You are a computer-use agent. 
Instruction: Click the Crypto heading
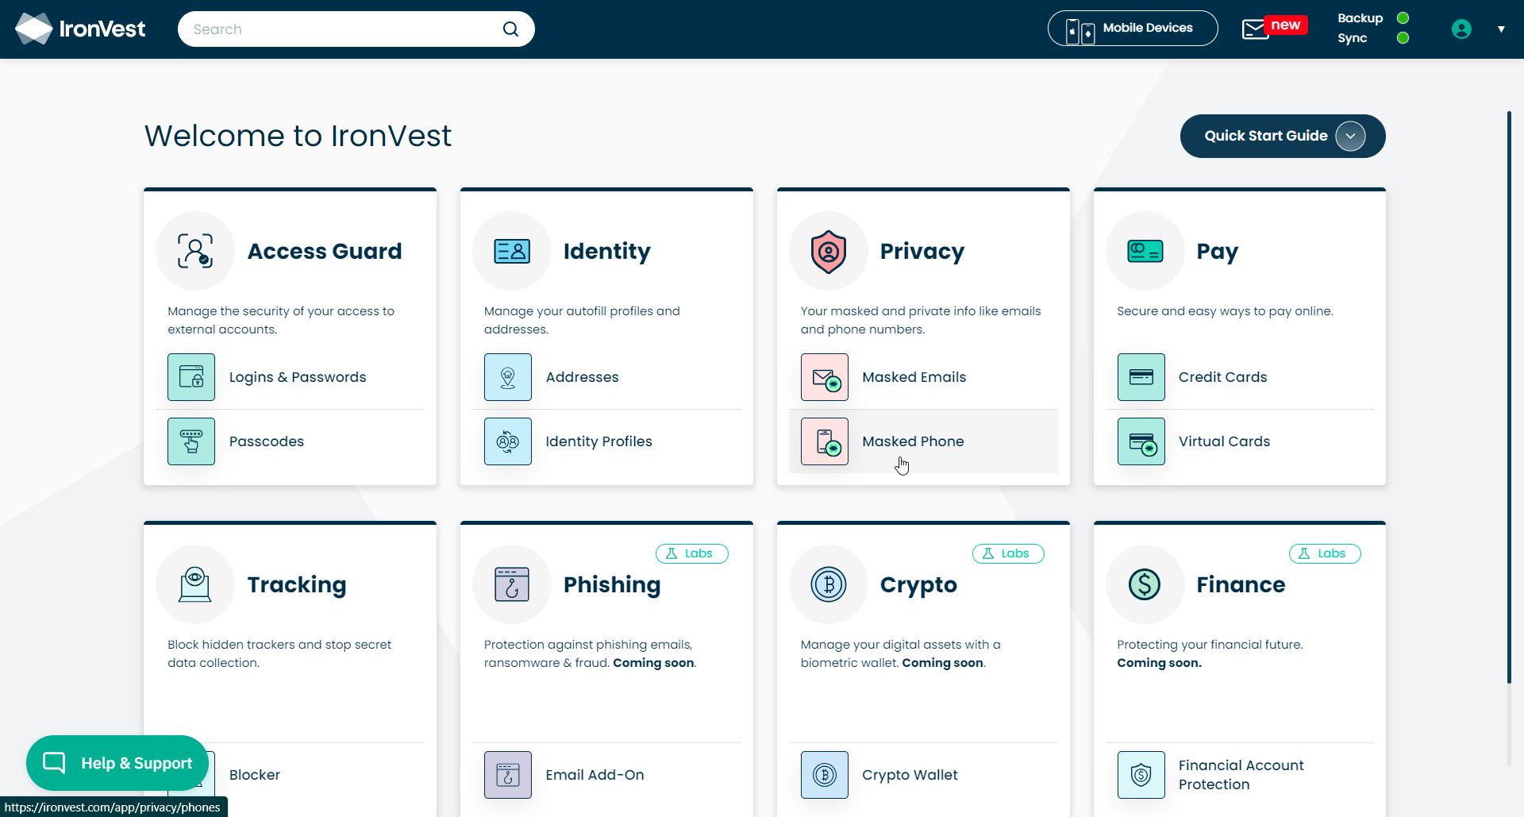pos(918,585)
